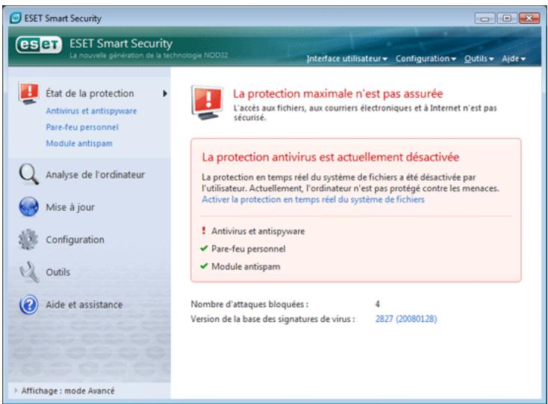Click the ESET title bar application icon

(x=16, y=18)
